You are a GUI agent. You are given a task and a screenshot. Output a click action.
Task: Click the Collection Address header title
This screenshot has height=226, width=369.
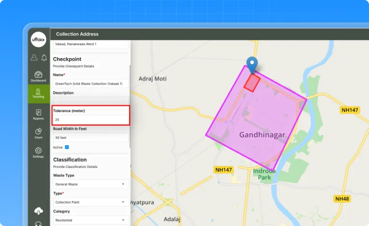pos(77,34)
